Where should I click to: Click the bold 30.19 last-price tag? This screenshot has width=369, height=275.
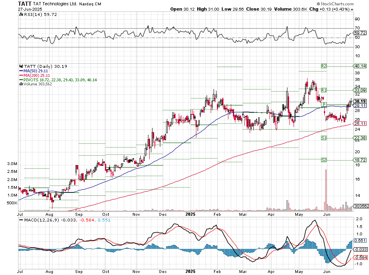pos(360,101)
